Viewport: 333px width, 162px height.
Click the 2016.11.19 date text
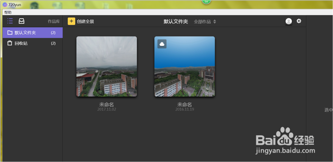[184, 110]
